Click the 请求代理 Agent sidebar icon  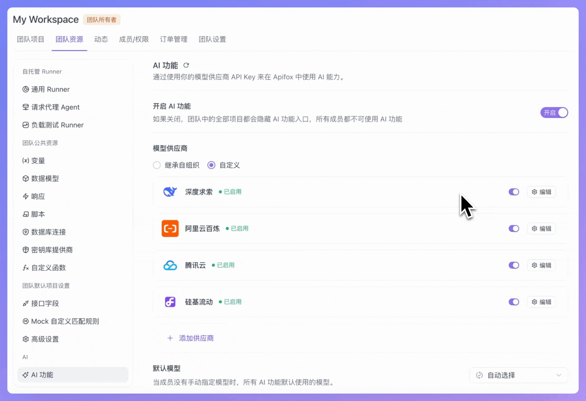pyautogui.click(x=26, y=107)
